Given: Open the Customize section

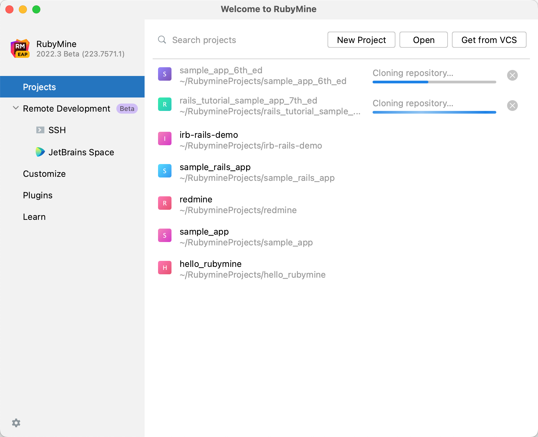Looking at the screenshot, I should [44, 174].
